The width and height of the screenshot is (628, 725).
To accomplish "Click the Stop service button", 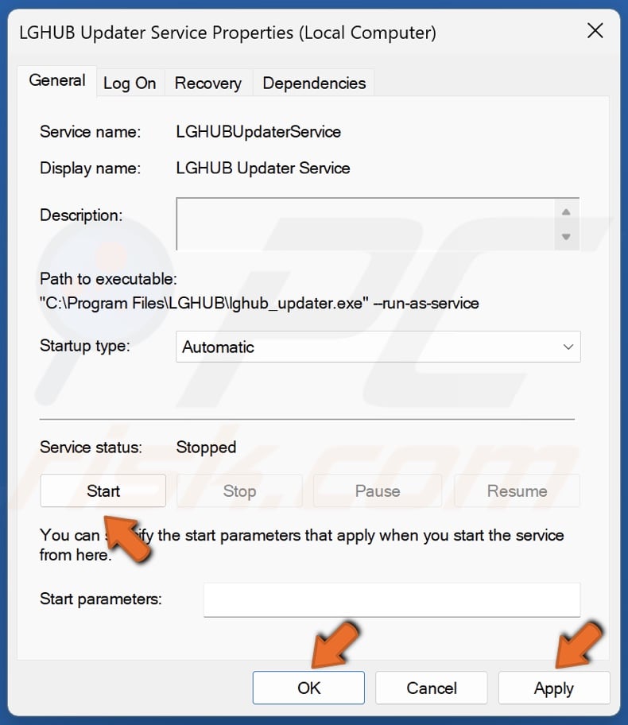I will click(x=239, y=490).
